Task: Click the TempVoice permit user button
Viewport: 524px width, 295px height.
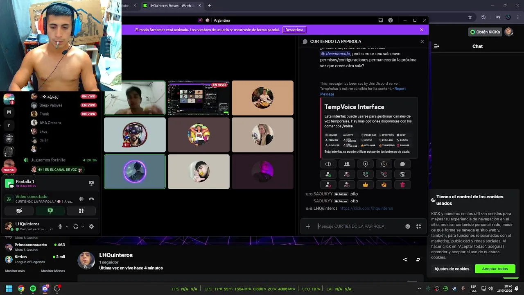Action: pyautogui.click(x=328, y=175)
